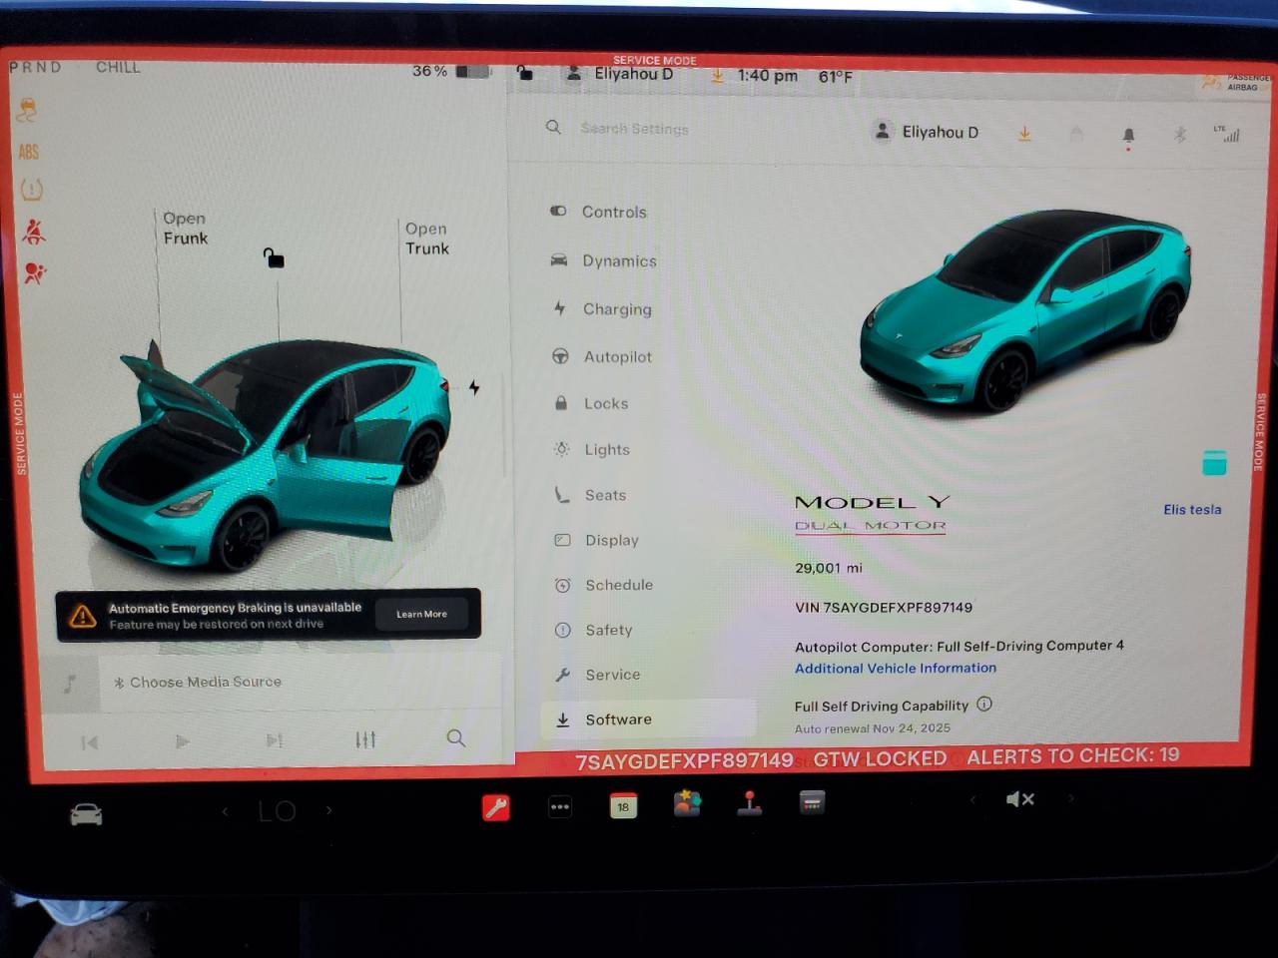Tap the Search Settings input field
The width and height of the screenshot is (1278, 958).
point(635,128)
